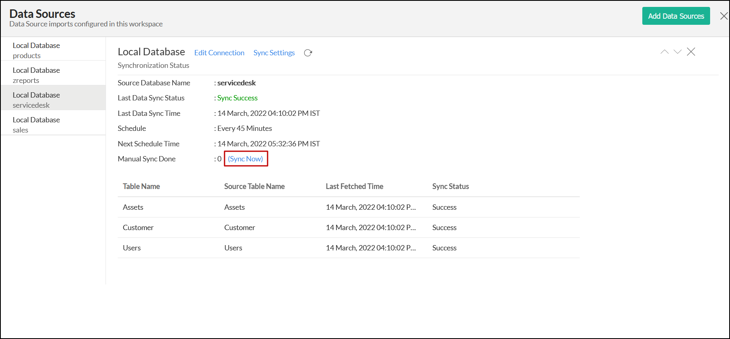Open Sync Settings
Screen dimensions: 730x339
tap(274, 53)
